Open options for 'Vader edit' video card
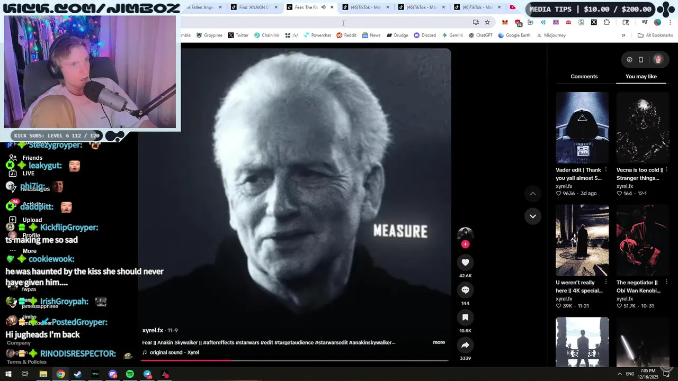Viewport: 678px width, 381px height. coord(606,170)
